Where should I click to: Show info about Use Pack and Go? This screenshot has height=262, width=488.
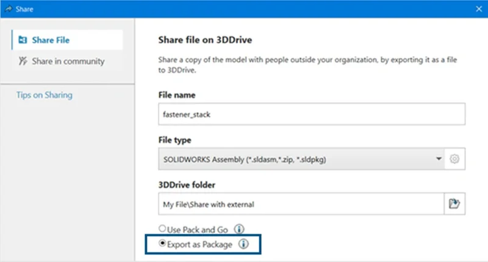pyautogui.click(x=239, y=230)
